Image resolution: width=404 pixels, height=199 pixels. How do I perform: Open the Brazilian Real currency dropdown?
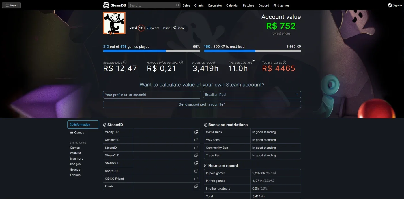[x=252, y=95]
